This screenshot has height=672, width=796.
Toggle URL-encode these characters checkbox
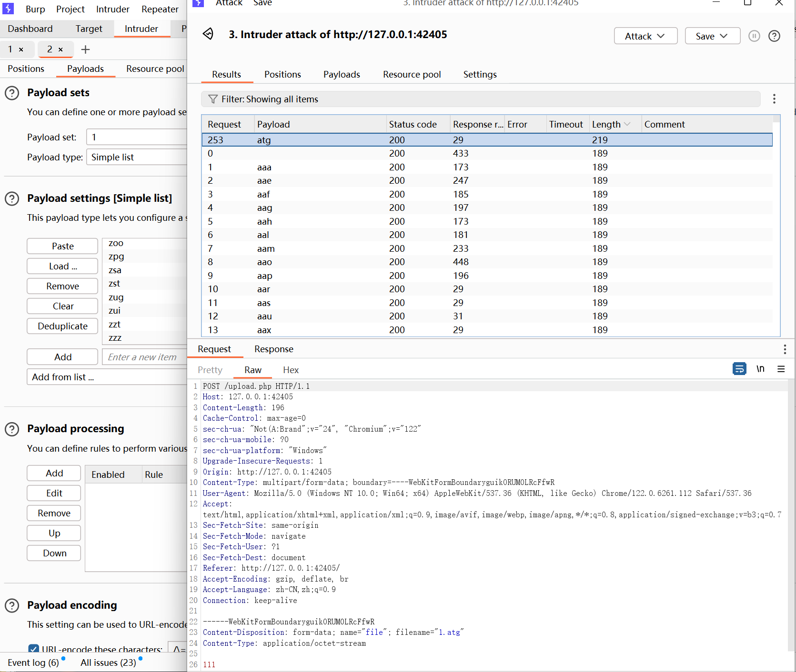point(33,649)
